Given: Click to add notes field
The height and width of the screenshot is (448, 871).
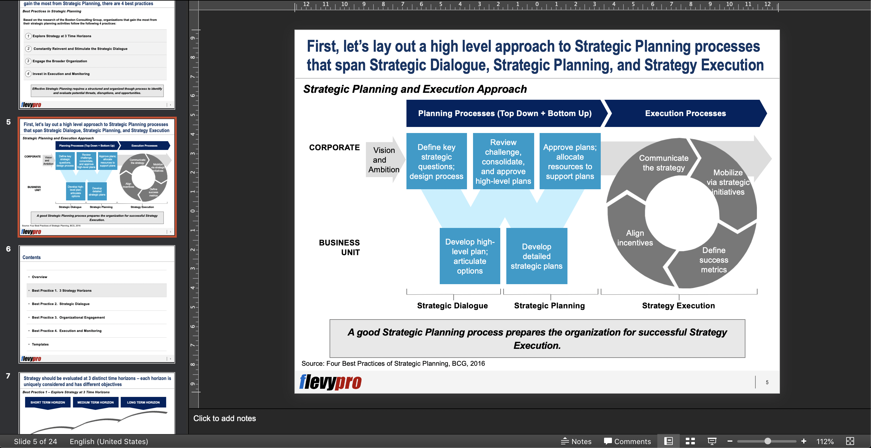Looking at the screenshot, I should [x=530, y=418].
